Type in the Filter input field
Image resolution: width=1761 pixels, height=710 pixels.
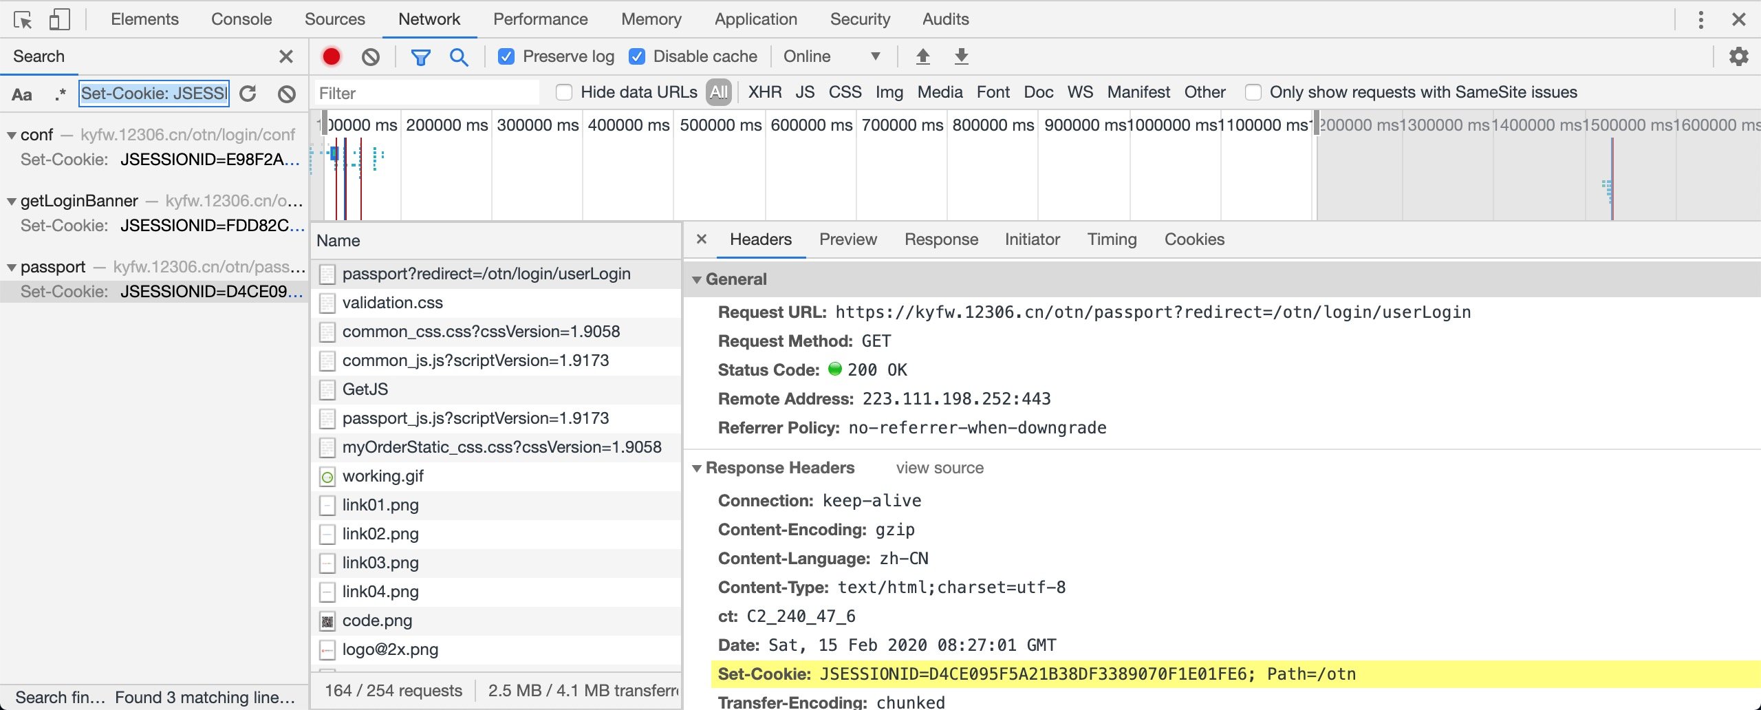pos(426,92)
